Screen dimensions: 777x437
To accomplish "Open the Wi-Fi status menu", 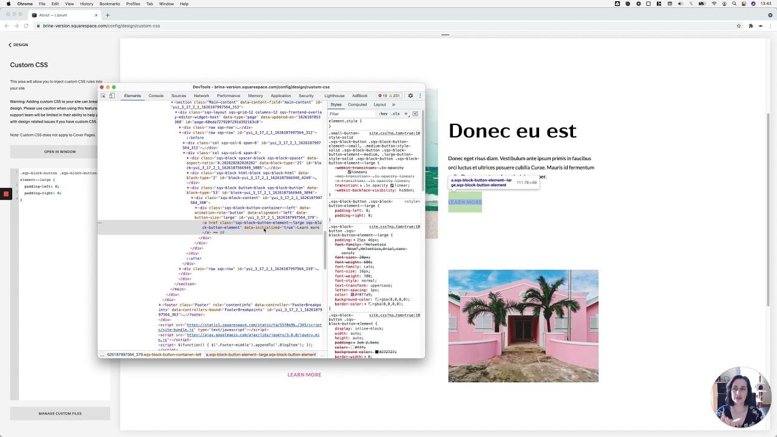I will point(714,4).
